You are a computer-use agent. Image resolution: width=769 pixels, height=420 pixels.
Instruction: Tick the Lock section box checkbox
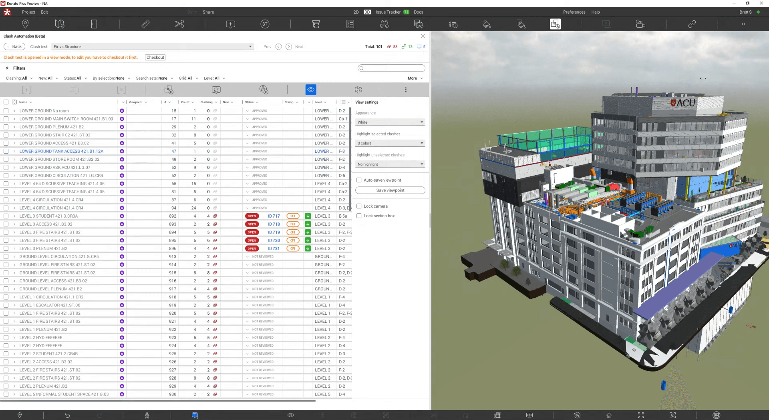coord(359,216)
